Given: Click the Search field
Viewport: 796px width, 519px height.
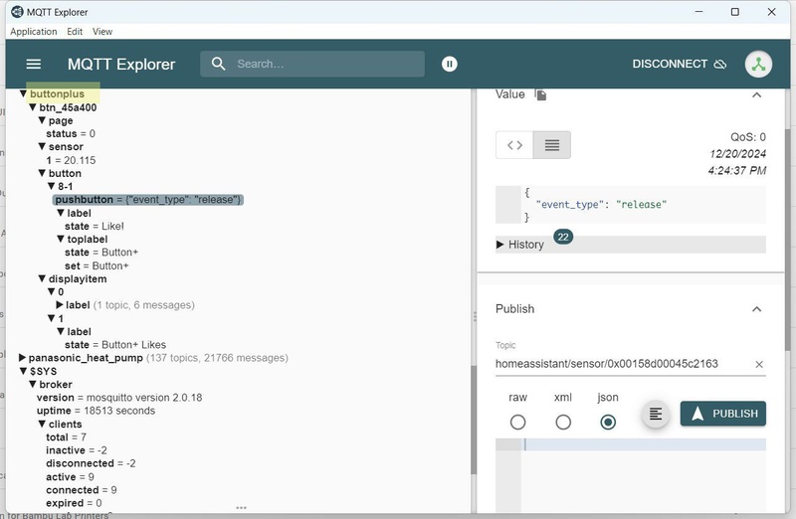Looking at the screenshot, I should (312, 64).
